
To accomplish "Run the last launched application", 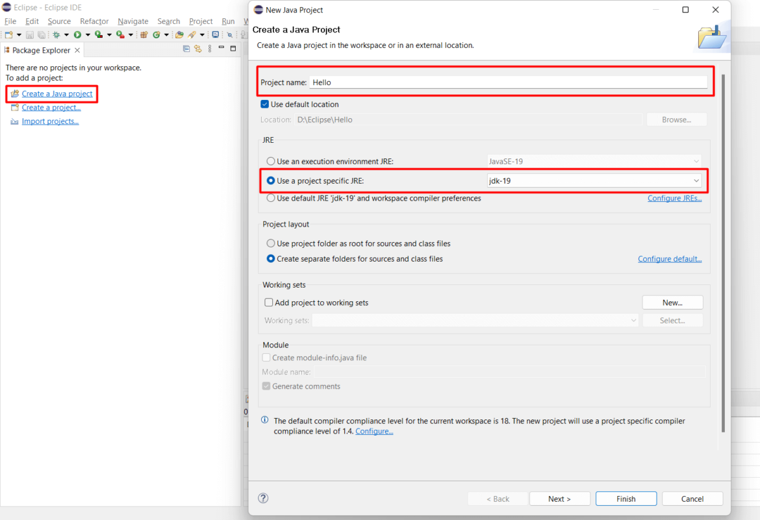I will 78,34.
